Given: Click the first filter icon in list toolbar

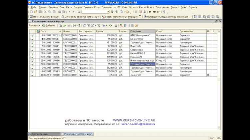Looking at the screenshot, I should [x=84, y=26].
